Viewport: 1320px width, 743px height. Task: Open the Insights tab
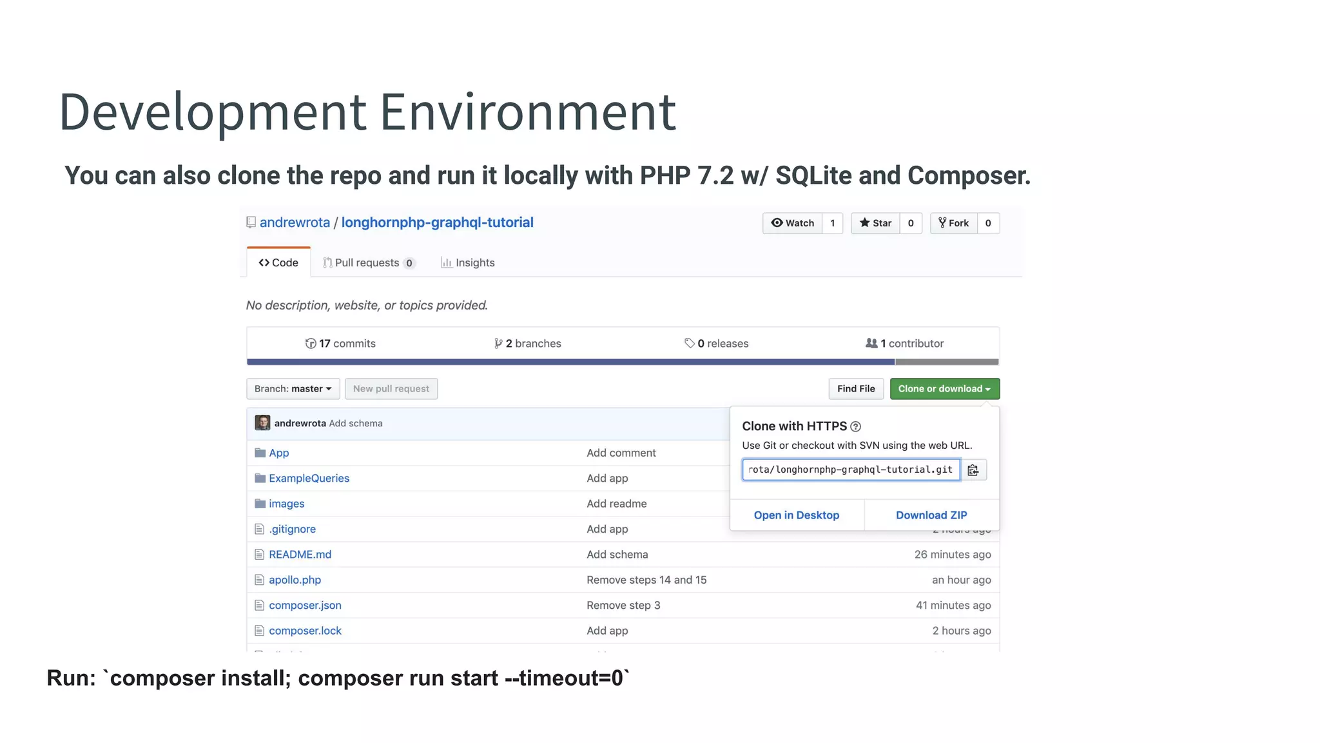[468, 263]
